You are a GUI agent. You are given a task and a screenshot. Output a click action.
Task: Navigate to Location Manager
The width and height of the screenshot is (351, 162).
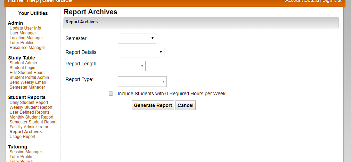(26, 38)
